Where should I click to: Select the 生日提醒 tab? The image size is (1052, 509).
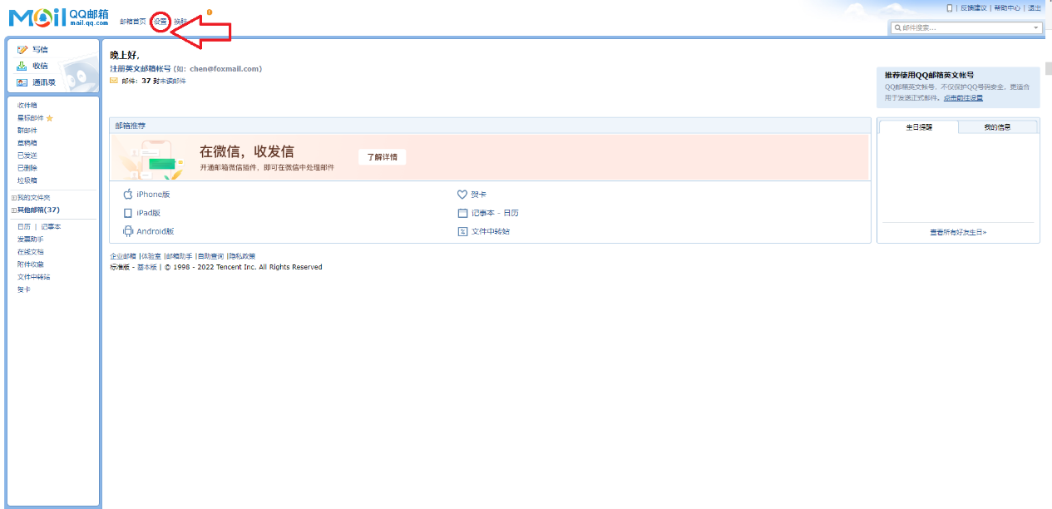(918, 127)
